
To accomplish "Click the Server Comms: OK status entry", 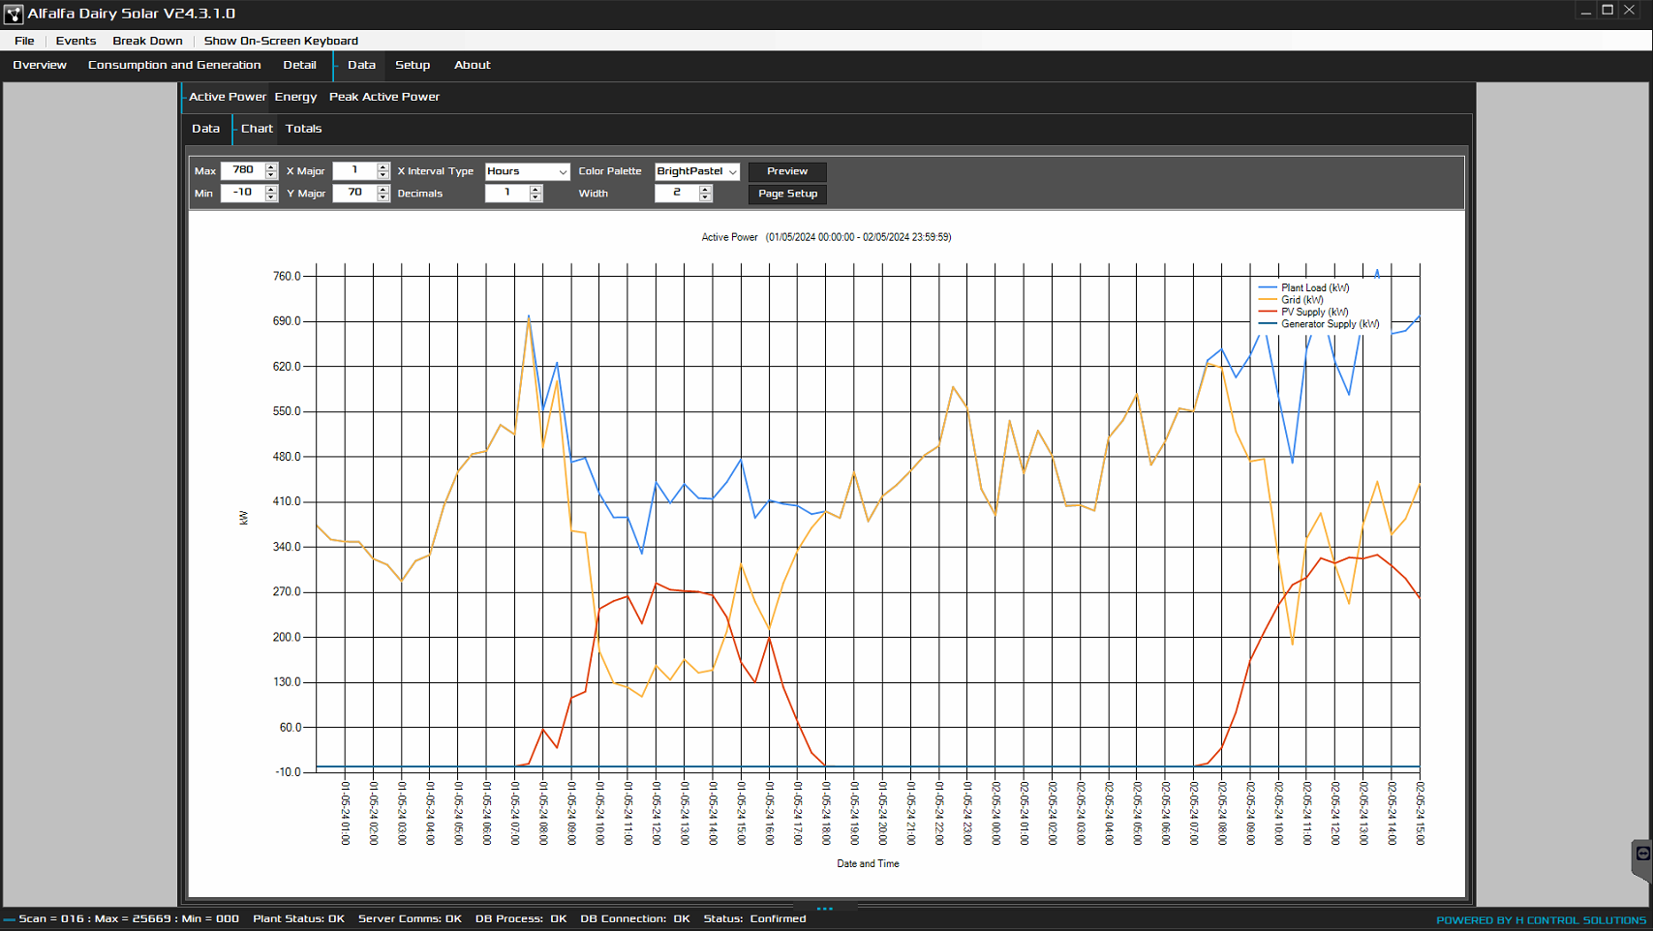I will pyautogui.click(x=410, y=919).
